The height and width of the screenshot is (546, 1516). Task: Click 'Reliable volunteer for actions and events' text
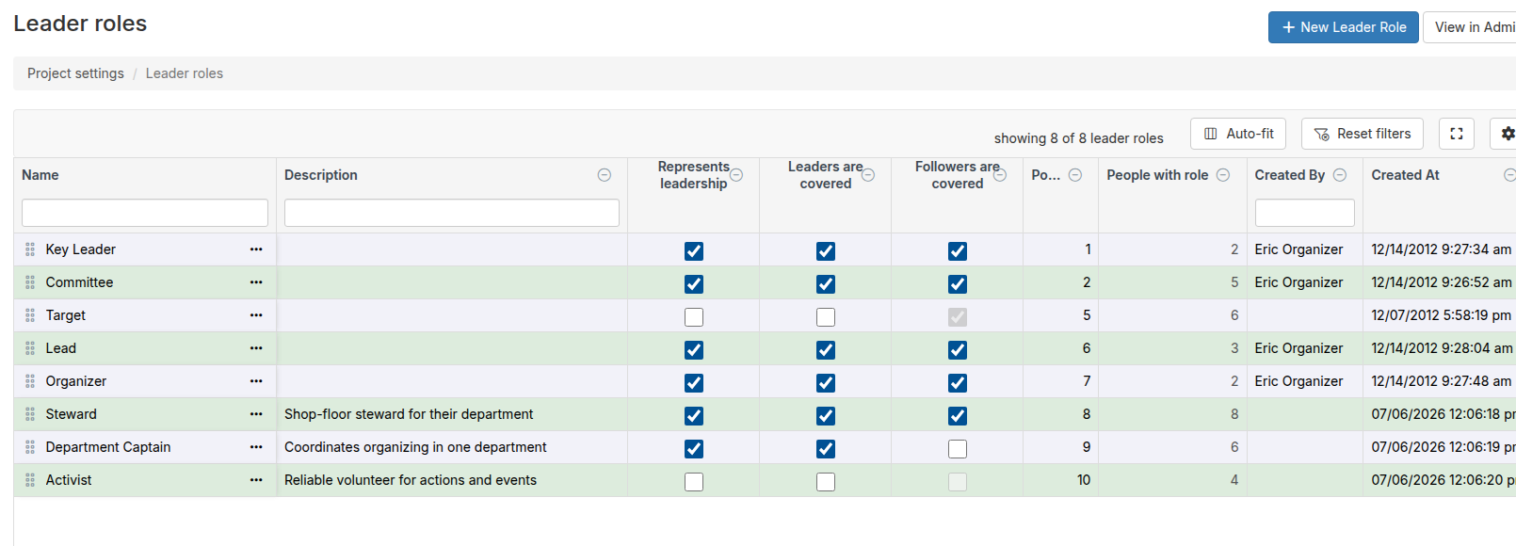[411, 480]
